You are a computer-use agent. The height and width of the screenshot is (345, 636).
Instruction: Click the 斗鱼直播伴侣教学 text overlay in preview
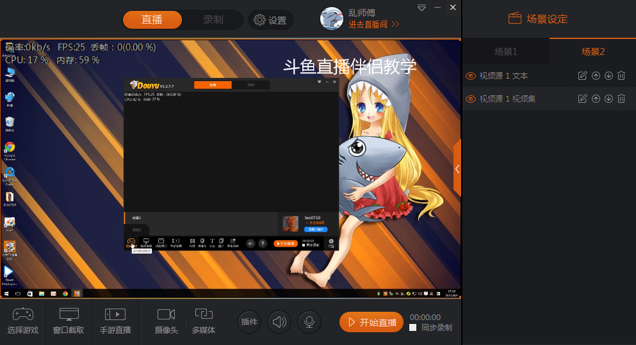tap(350, 66)
